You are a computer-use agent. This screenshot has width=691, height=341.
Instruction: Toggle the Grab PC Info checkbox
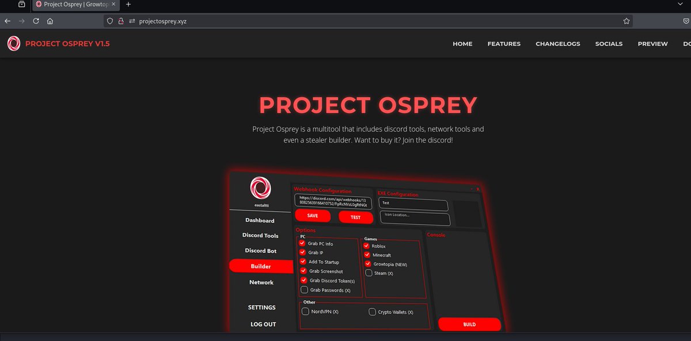click(x=302, y=243)
